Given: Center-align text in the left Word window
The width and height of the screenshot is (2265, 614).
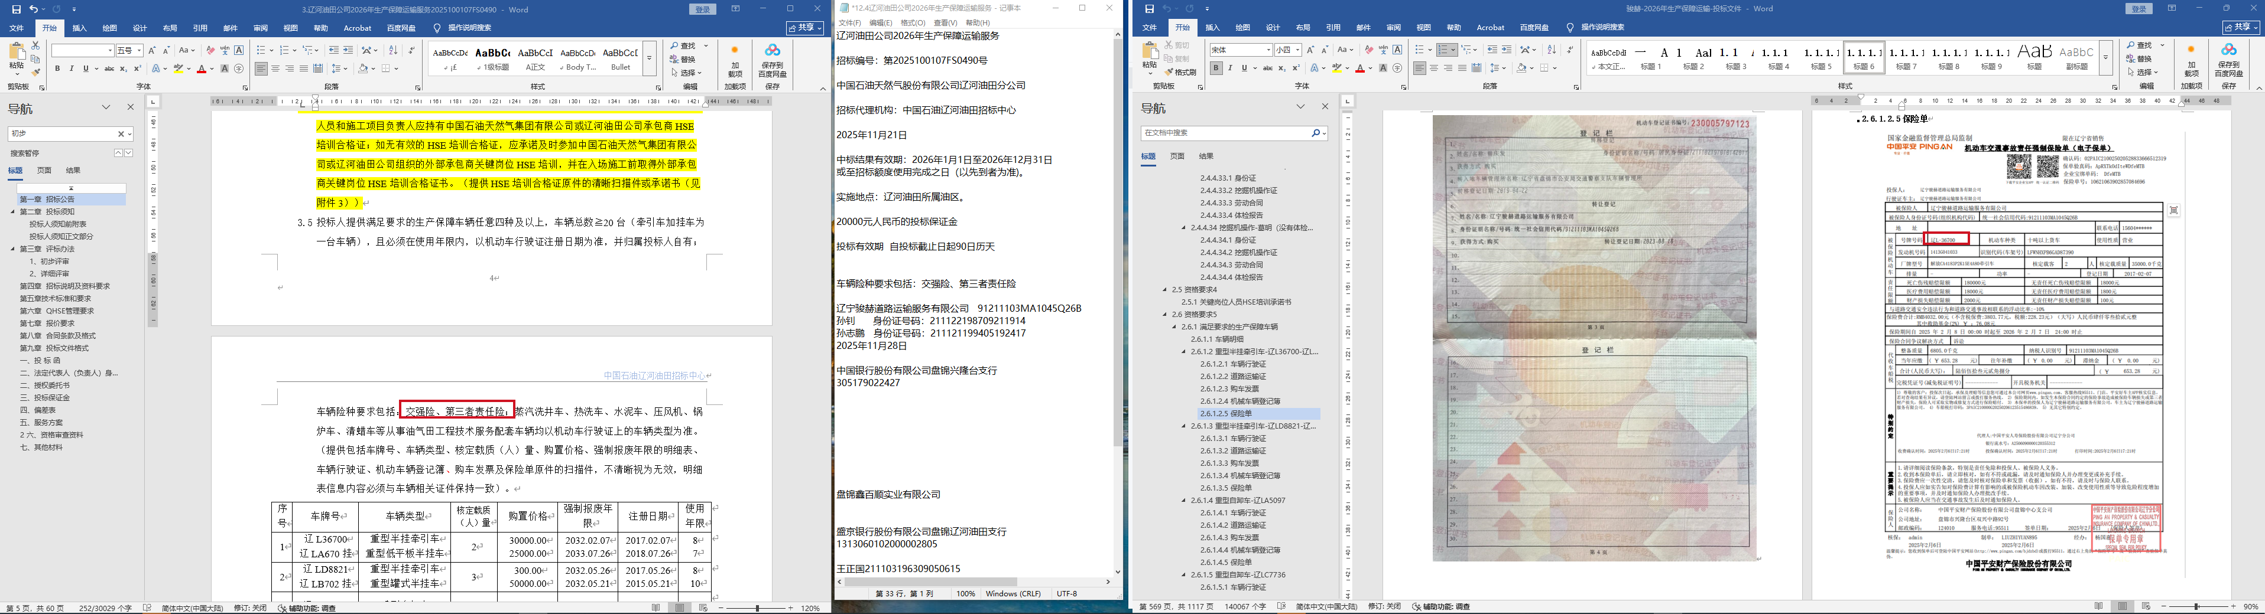Looking at the screenshot, I should (x=275, y=68).
